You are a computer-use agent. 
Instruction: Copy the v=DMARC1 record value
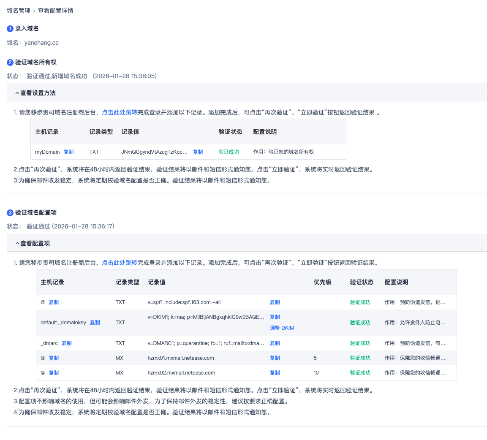[275, 343]
